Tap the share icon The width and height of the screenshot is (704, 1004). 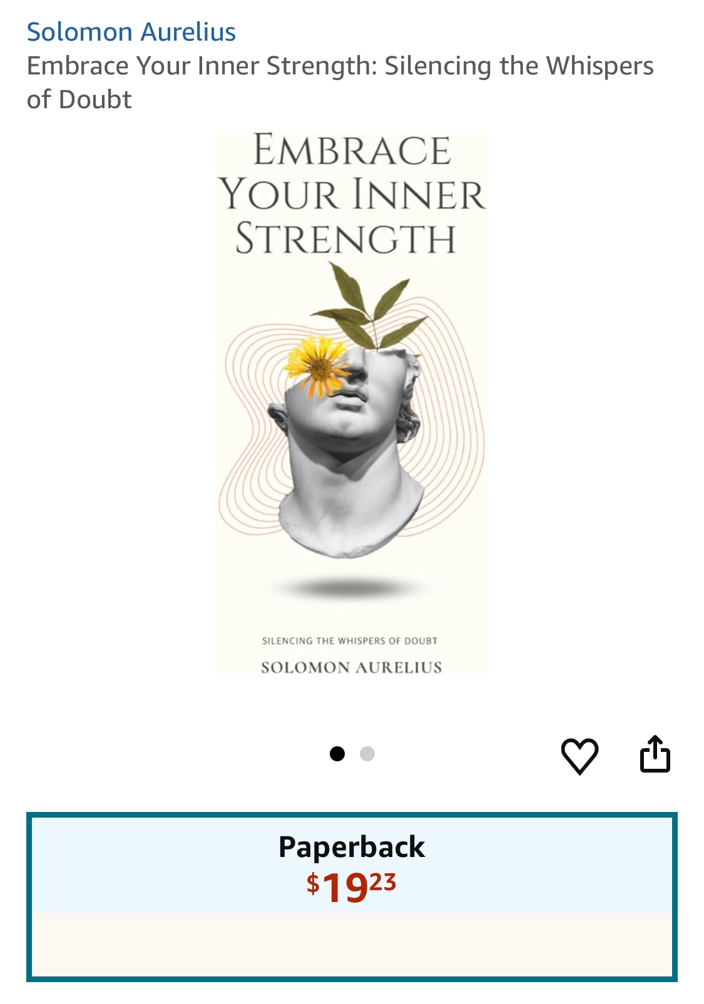(x=655, y=754)
